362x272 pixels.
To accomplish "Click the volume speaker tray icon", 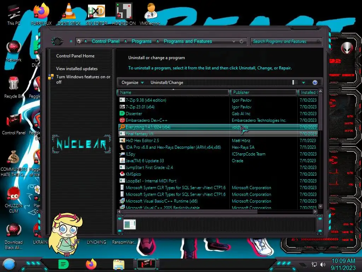I will 322,264.
